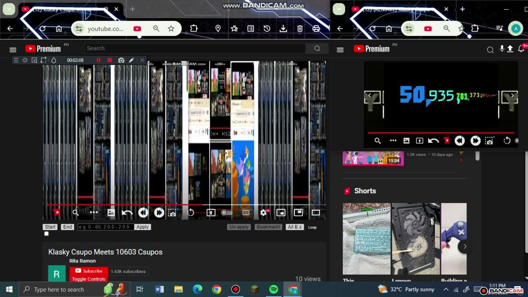Open the 15:04 video thumbnail in right window
This screenshot has width=528, height=297.
pyautogui.click(x=373, y=158)
